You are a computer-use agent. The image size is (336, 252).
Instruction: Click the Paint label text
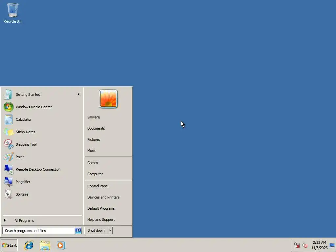[20, 157]
